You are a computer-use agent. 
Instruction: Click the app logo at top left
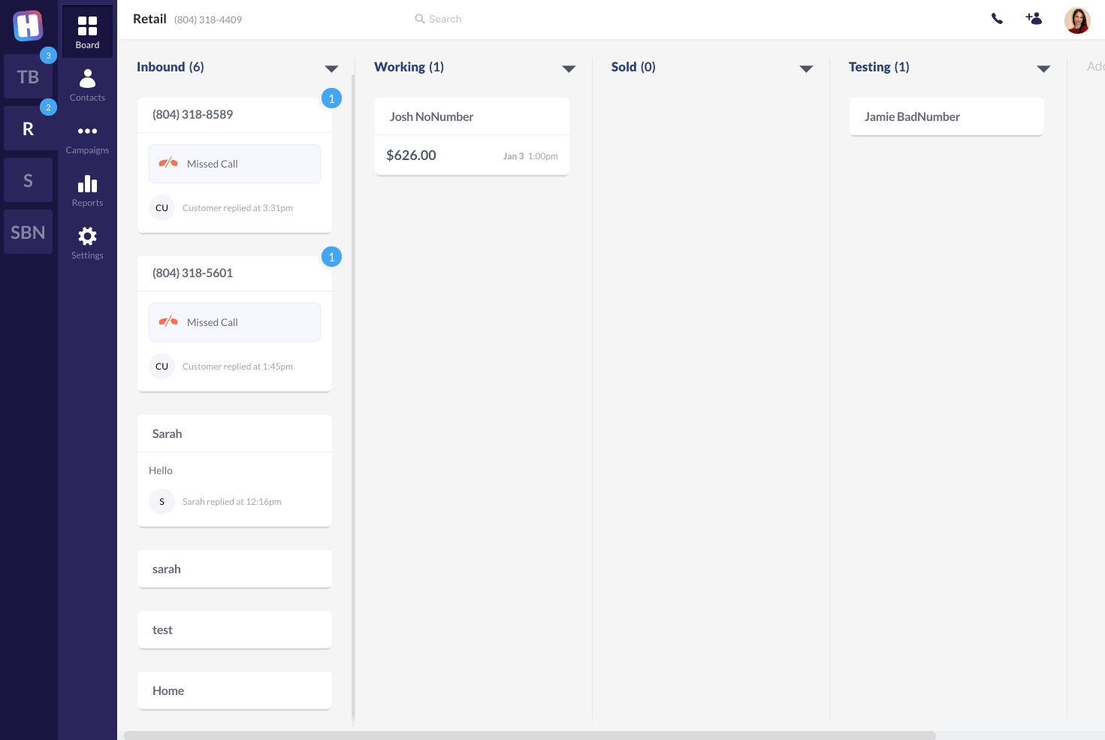28,26
